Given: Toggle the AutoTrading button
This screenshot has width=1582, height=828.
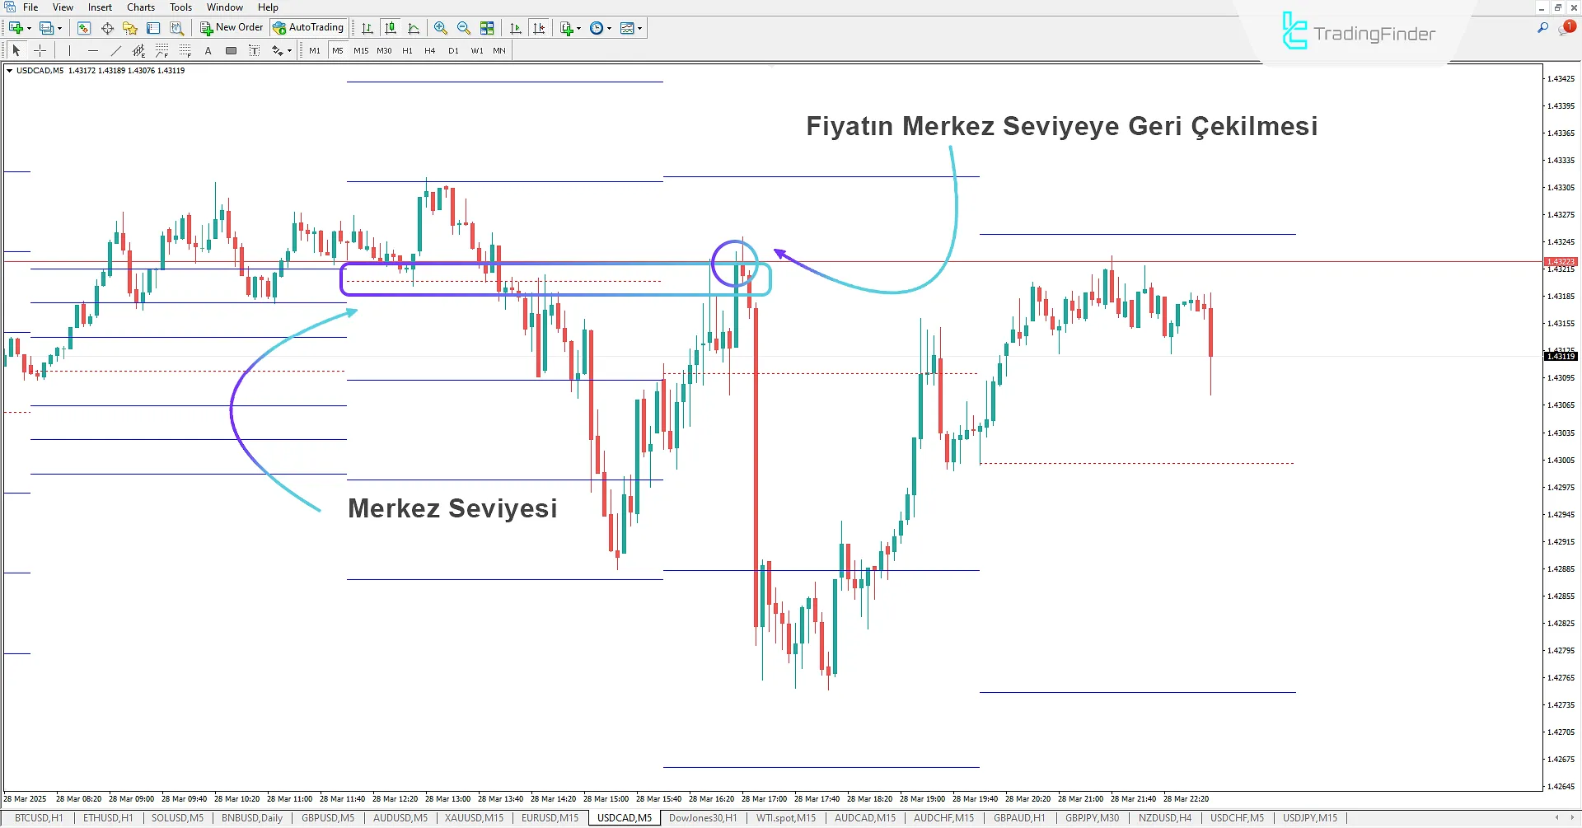Looking at the screenshot, I should tap(308, 28).
